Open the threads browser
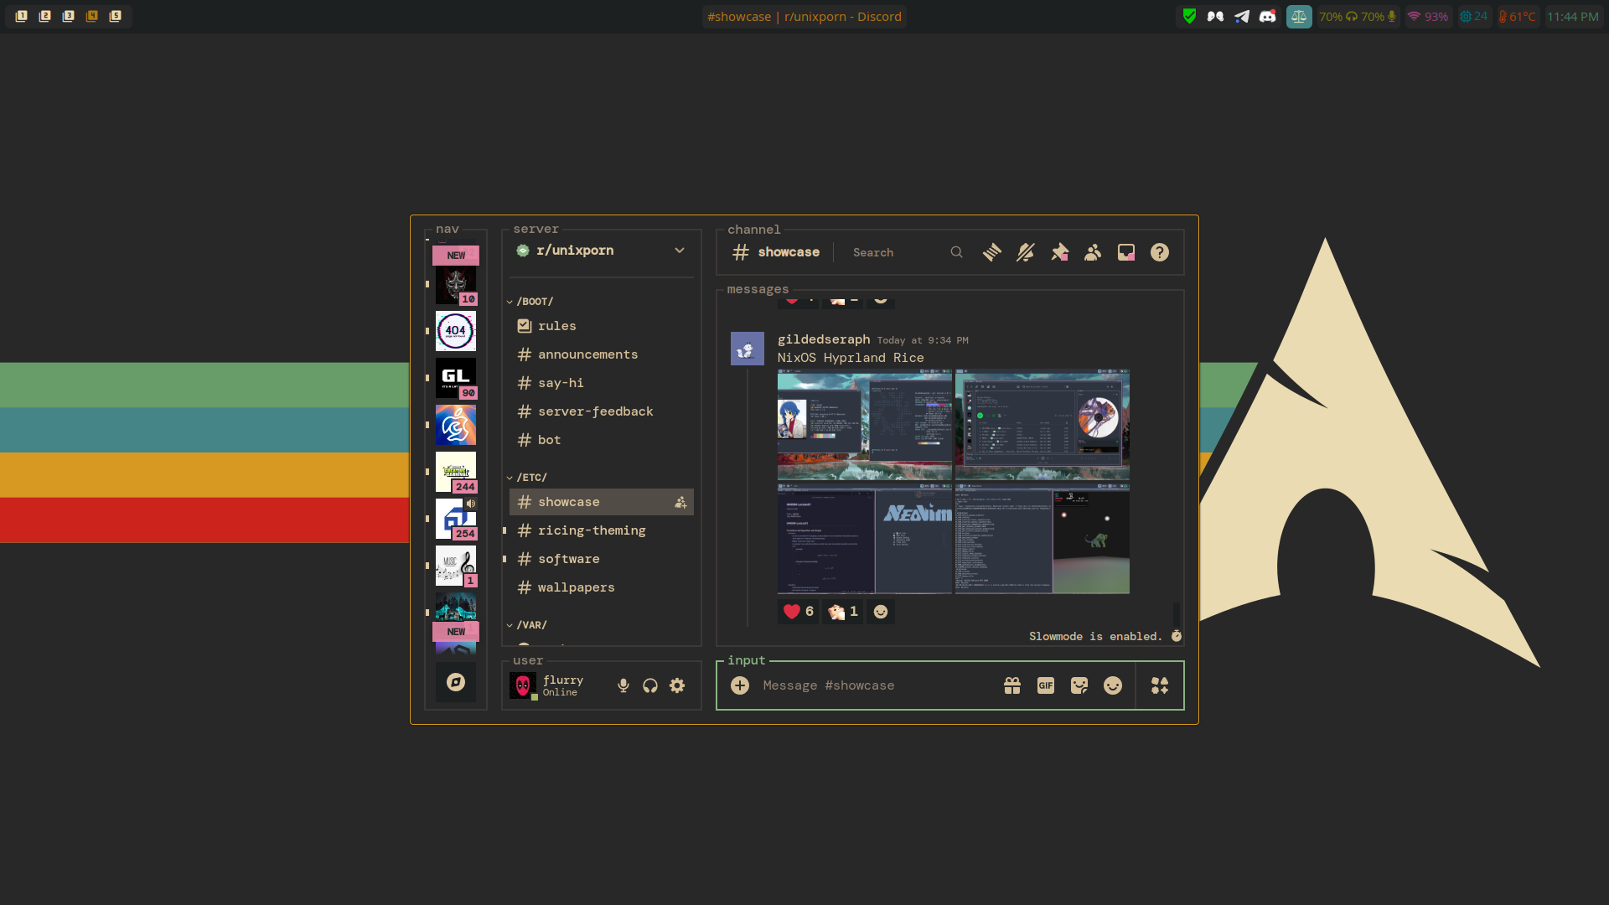The image size is (1609, 905). point(991,251)
